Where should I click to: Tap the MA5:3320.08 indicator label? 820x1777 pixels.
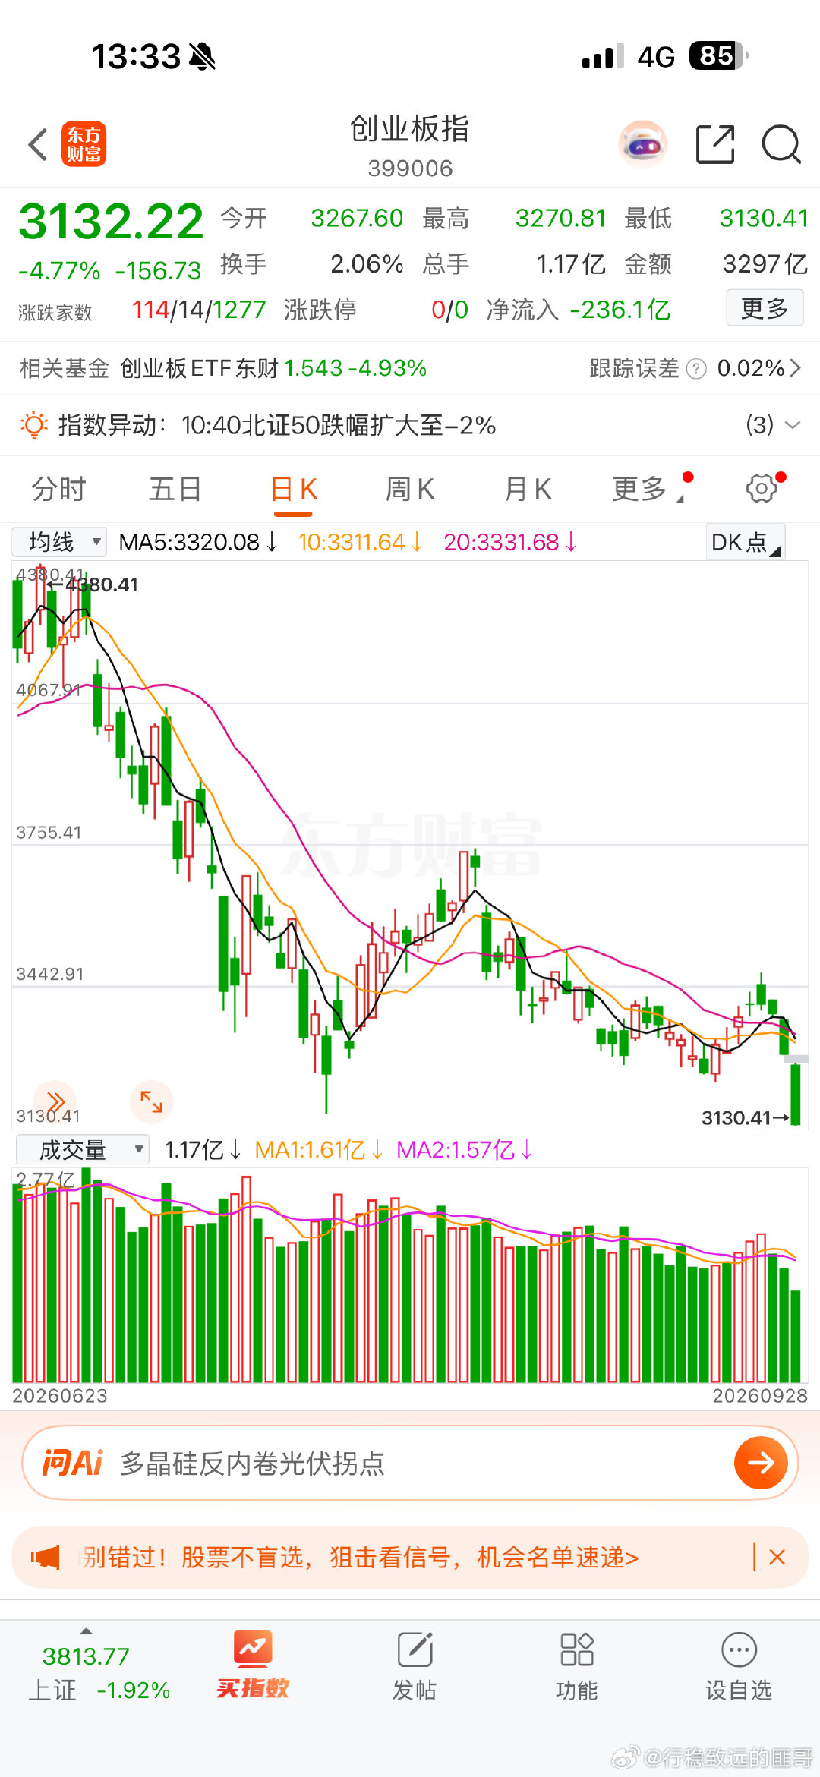(198, 542)
